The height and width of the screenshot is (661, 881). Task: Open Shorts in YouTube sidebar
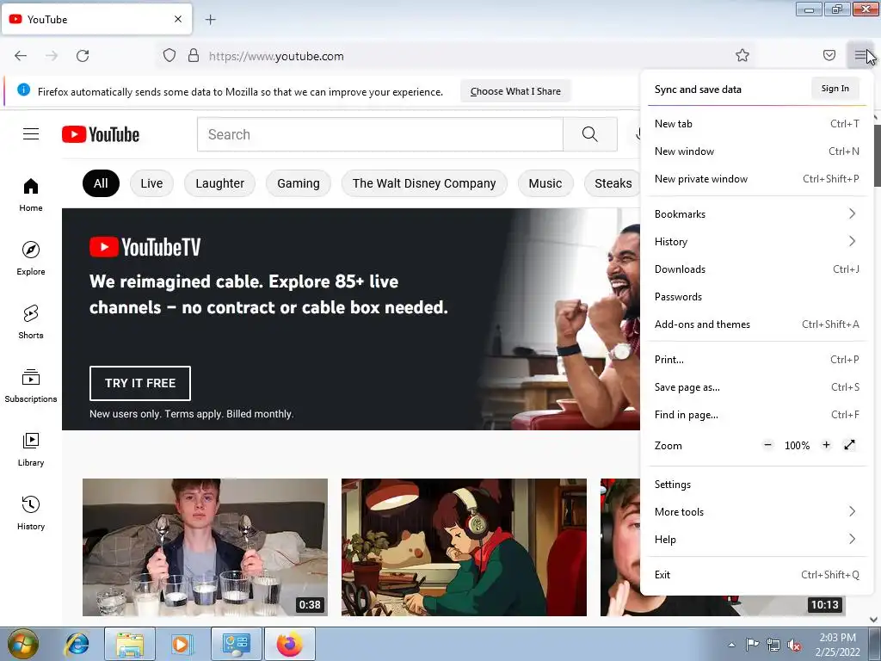[31, 322]
